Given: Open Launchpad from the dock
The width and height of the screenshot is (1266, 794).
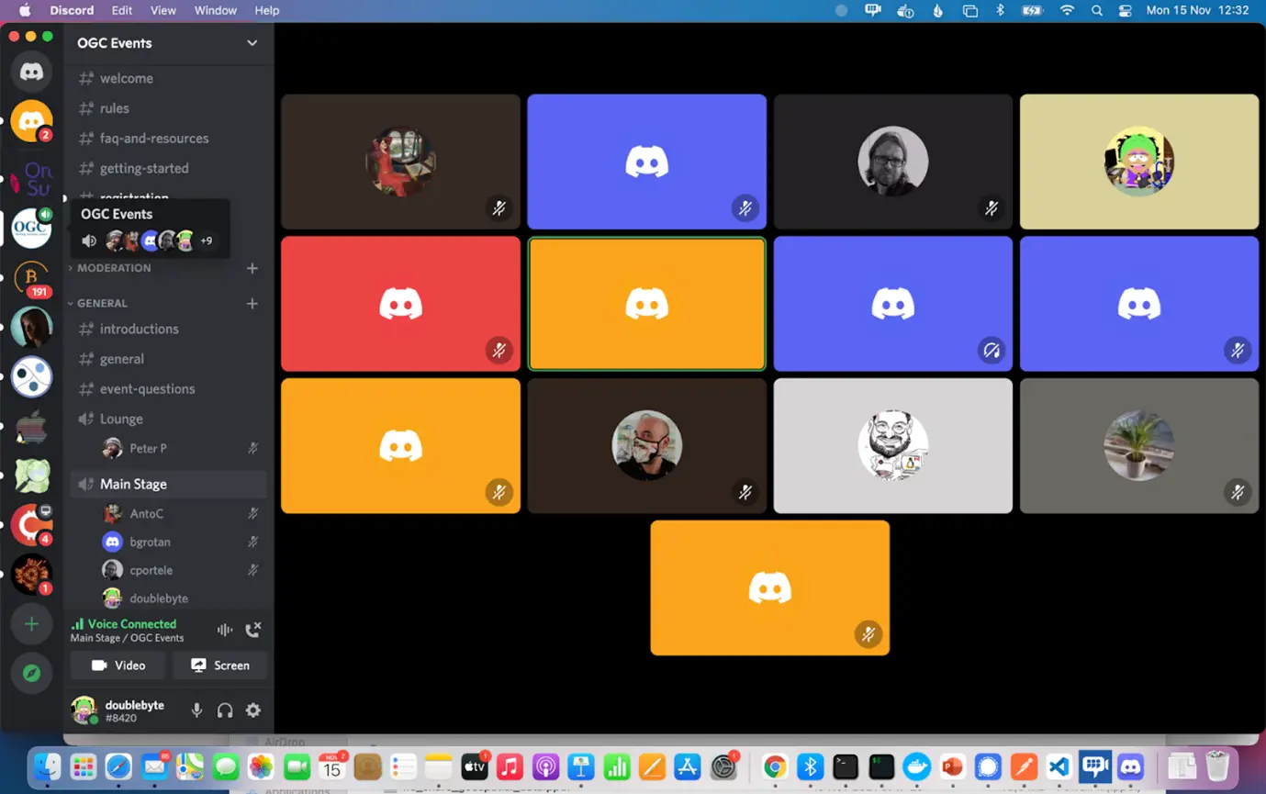Looking at the screenshot, I should (x=83, y=766).
